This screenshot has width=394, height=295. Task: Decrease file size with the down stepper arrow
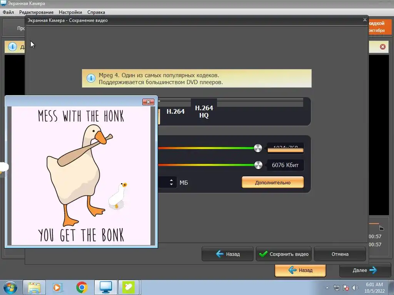pos(171,184)
